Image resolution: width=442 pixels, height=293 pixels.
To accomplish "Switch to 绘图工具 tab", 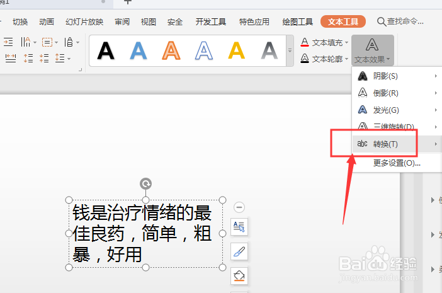I will [x=297, y=21].
